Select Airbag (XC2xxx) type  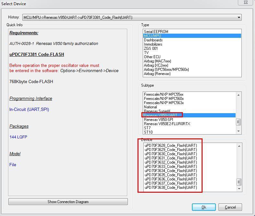192,65
